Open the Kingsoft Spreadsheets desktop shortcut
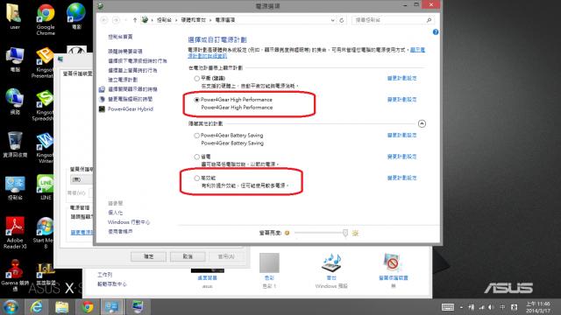 44,105
